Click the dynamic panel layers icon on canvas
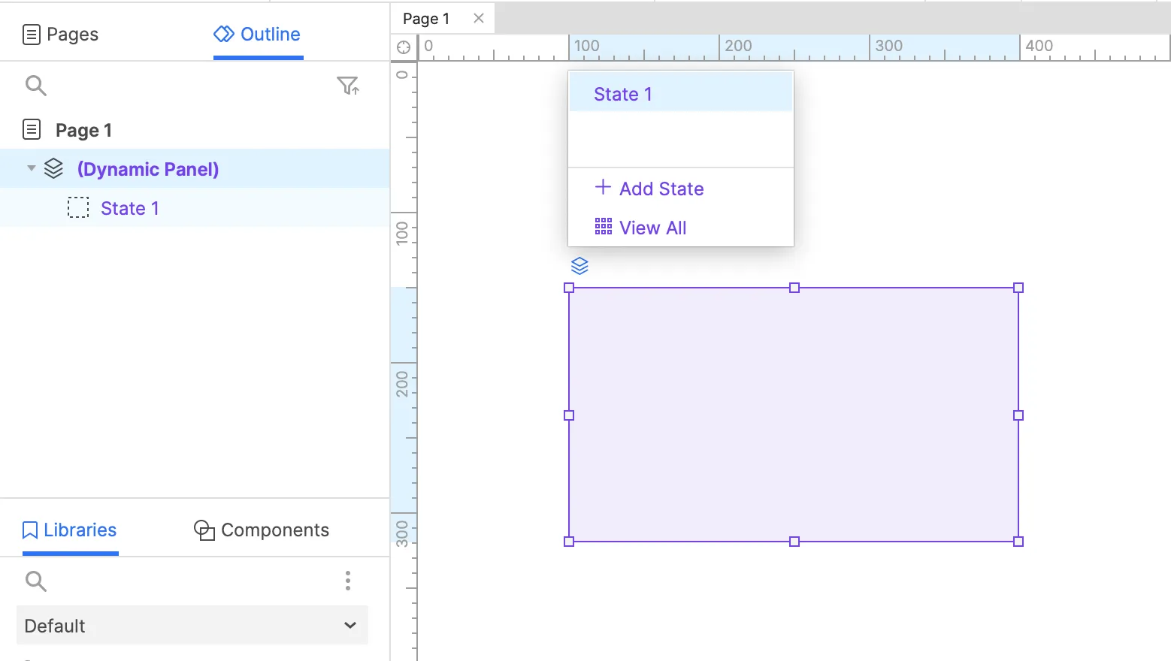This screenshot has height=661, width=1171. (579, 266)
